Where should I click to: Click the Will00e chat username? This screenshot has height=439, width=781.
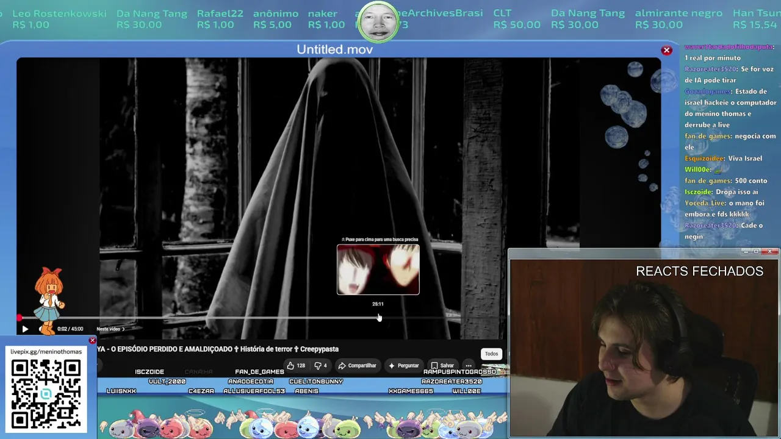[x=697, y=170]
